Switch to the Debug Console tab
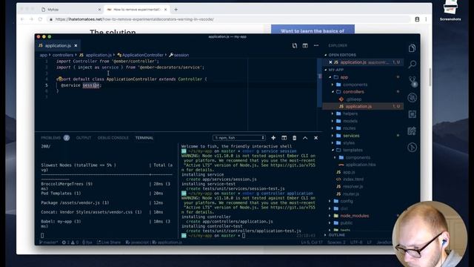Image resolution: width=474 pixels, height=267 pixels. tap(113, 138)
